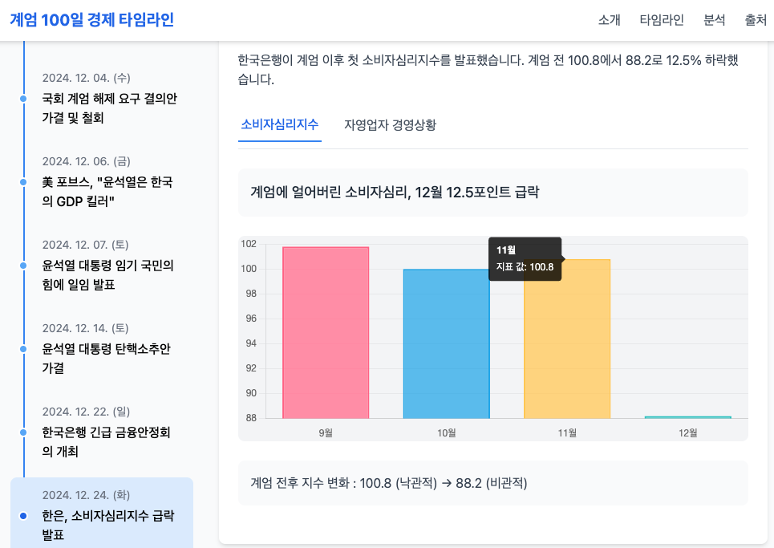The width and height of the screenshot is (774, 548).
Task: Click the thin green 12월 bar
Action: 687,417
